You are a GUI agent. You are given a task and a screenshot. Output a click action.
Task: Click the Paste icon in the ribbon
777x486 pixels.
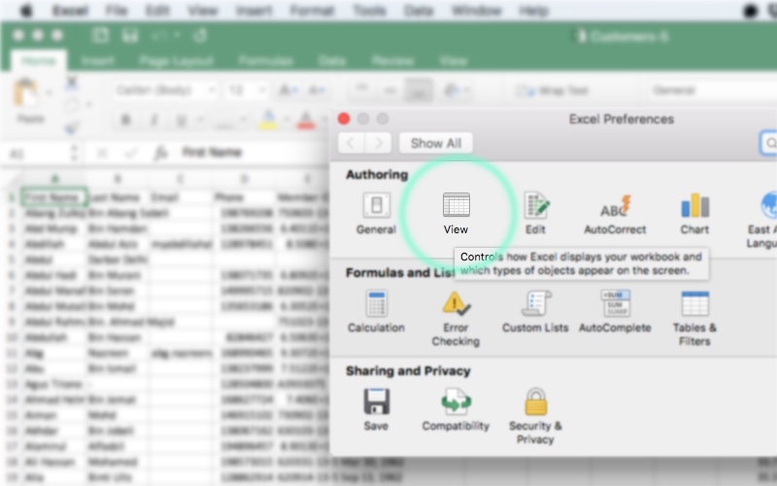tap(27, 93)
